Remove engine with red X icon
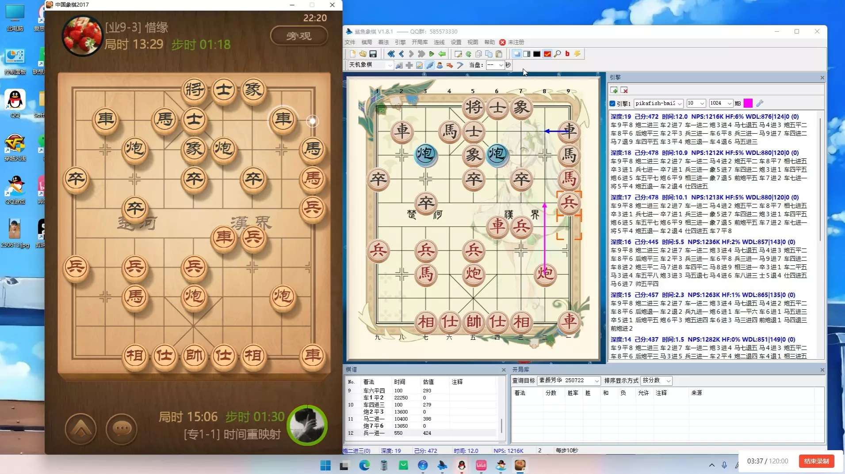The image size is (845, 474). point(624,90)
